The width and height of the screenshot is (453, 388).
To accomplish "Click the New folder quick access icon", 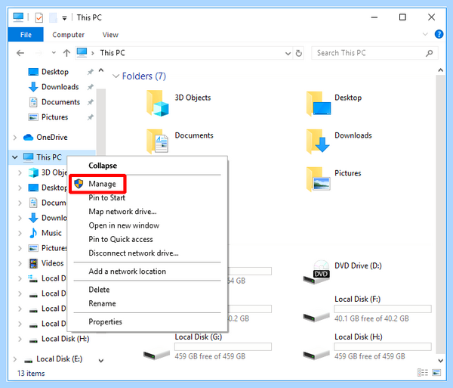I will 53,17.
